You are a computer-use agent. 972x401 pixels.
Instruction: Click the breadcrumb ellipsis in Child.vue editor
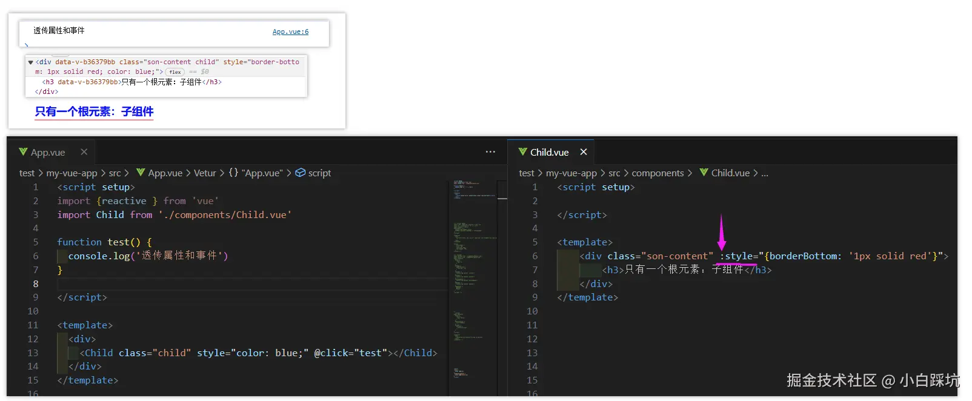point(765,173)
